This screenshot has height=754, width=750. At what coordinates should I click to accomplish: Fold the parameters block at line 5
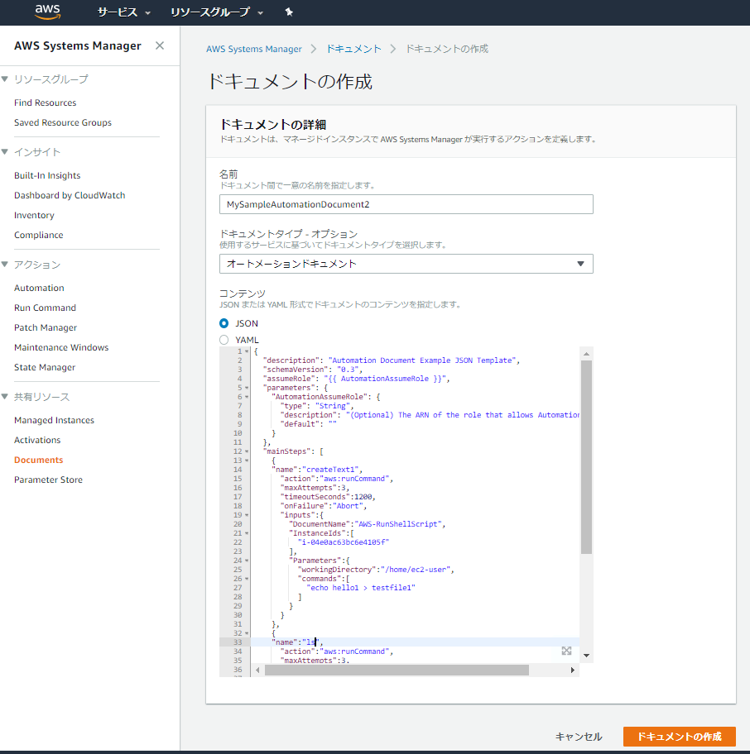(247, 388)
